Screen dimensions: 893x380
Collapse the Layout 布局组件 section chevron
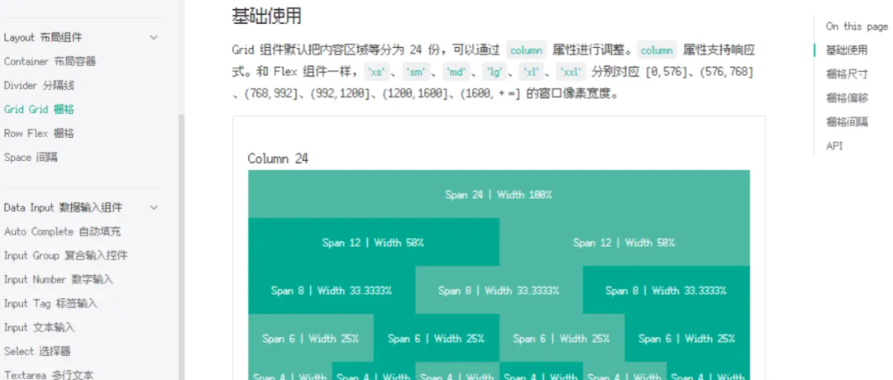tap(153, 37)
